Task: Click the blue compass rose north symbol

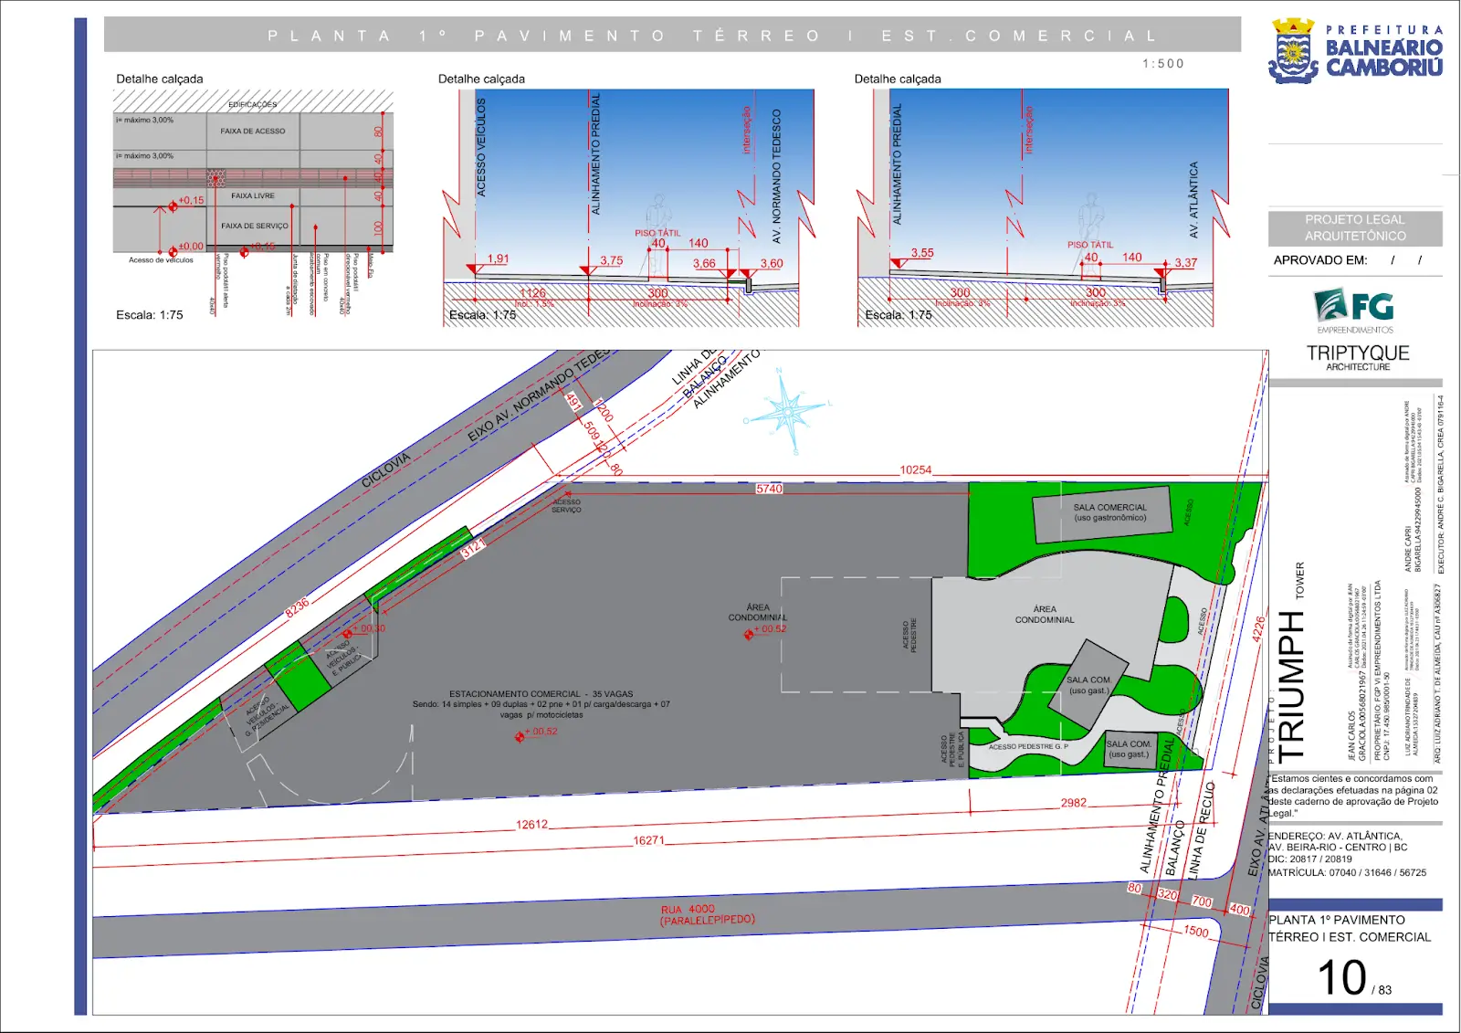Action: pos(785,412)
